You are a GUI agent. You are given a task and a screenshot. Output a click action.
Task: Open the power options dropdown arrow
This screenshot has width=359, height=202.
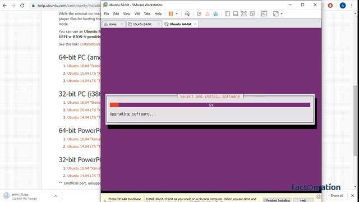coord(177,13)
